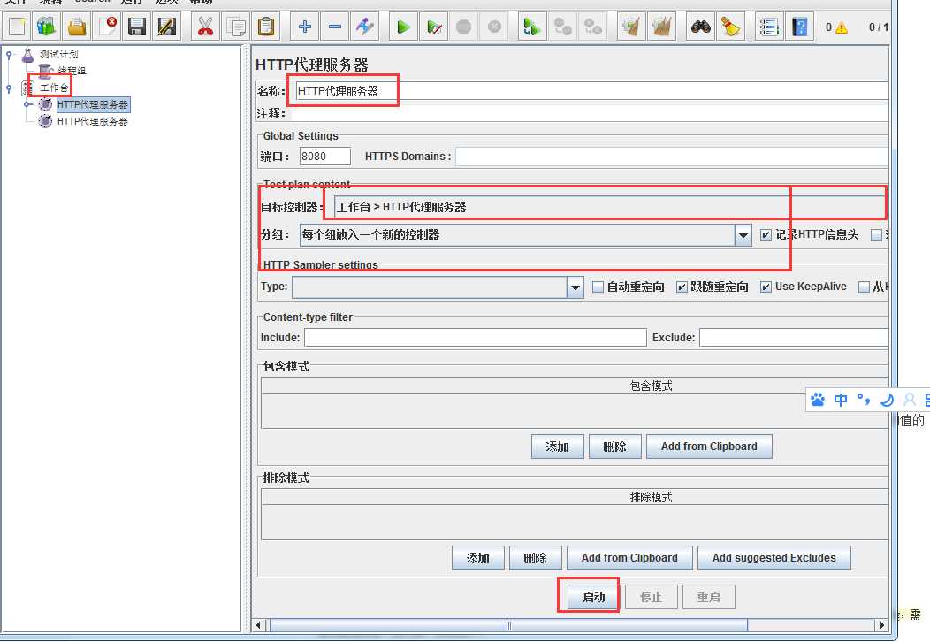Screen dimensions: 930x642
Task: Select 线程组 in the tree
Action: 72,71
